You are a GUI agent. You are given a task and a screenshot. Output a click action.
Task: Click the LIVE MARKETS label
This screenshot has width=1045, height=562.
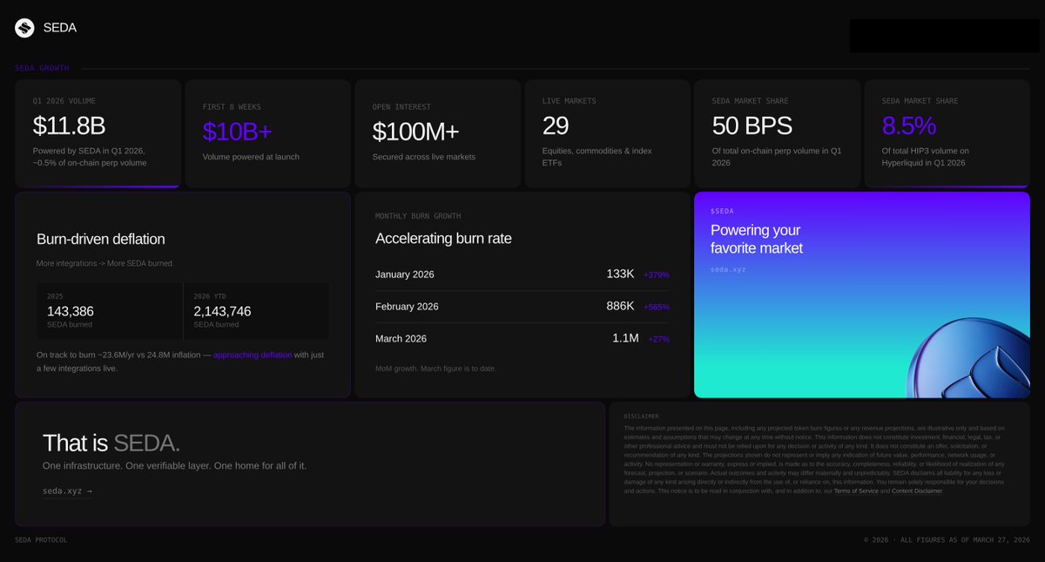point(569,101)
